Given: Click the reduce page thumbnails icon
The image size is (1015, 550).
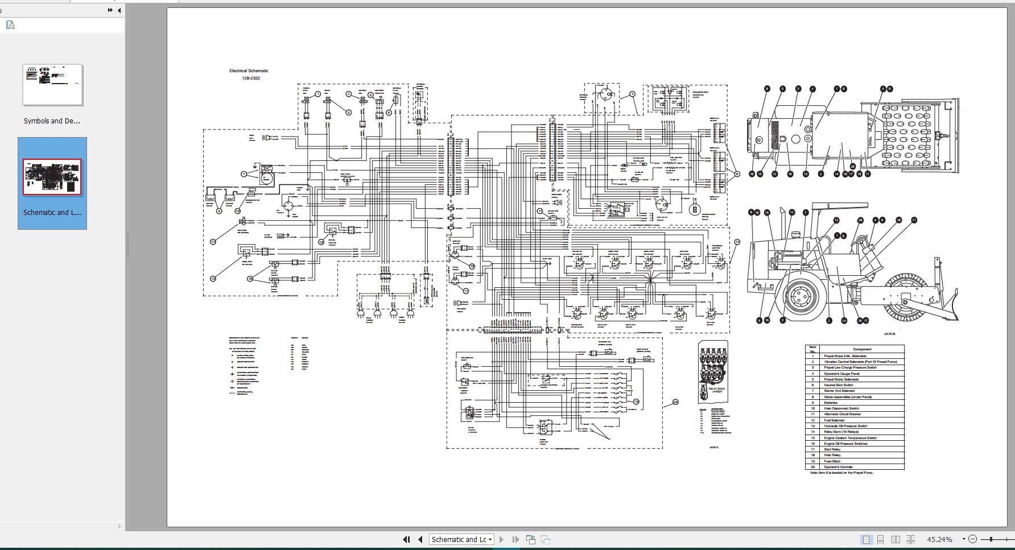Looking at the screenshot, I should [x=9, y=24].
